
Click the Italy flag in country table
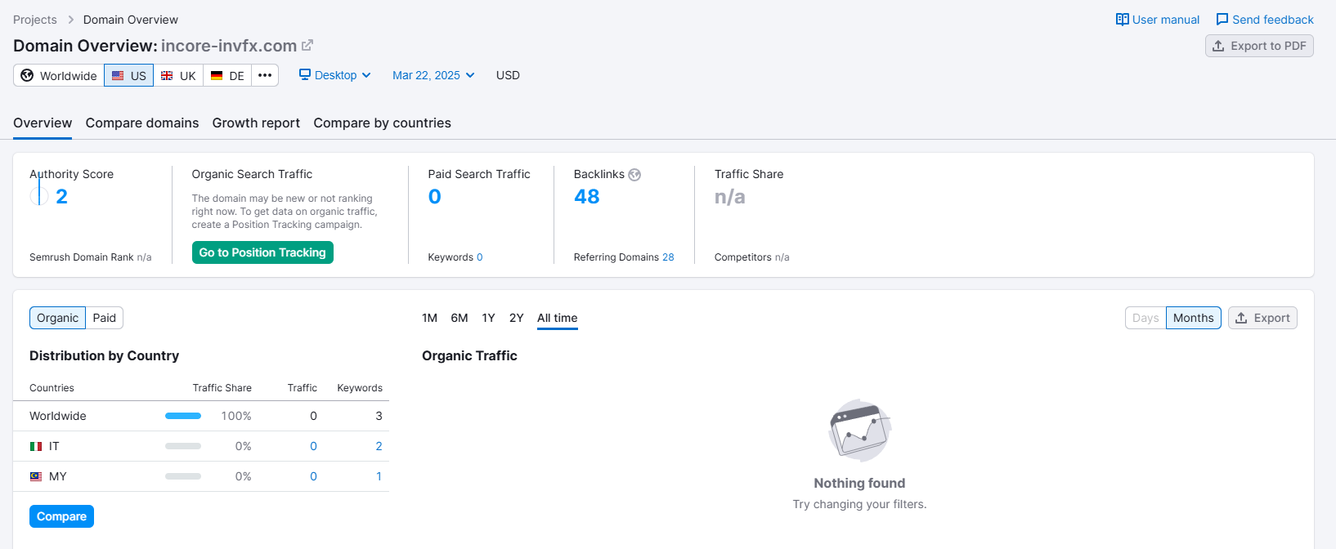(x=36, y=447)
